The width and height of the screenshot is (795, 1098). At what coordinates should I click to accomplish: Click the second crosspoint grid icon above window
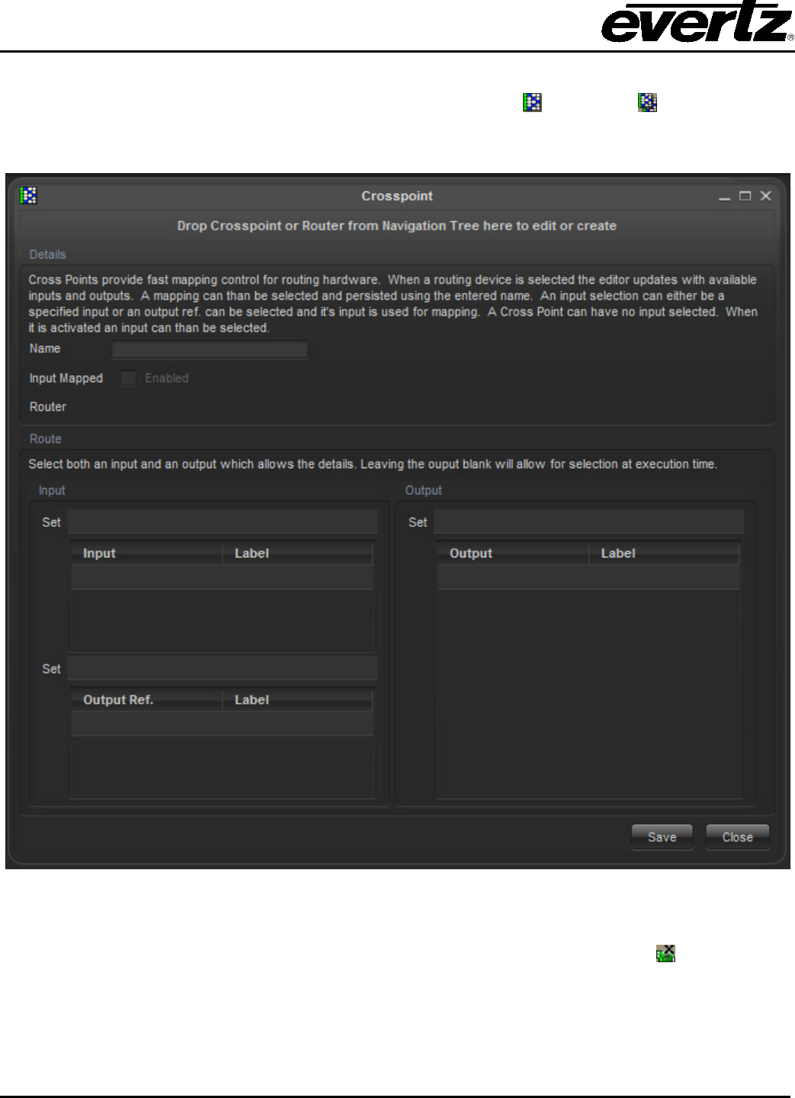click(647, 102)
